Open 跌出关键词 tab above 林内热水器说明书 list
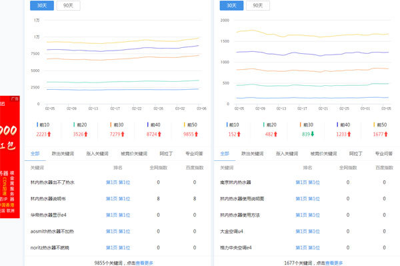 tap(65, 153)
